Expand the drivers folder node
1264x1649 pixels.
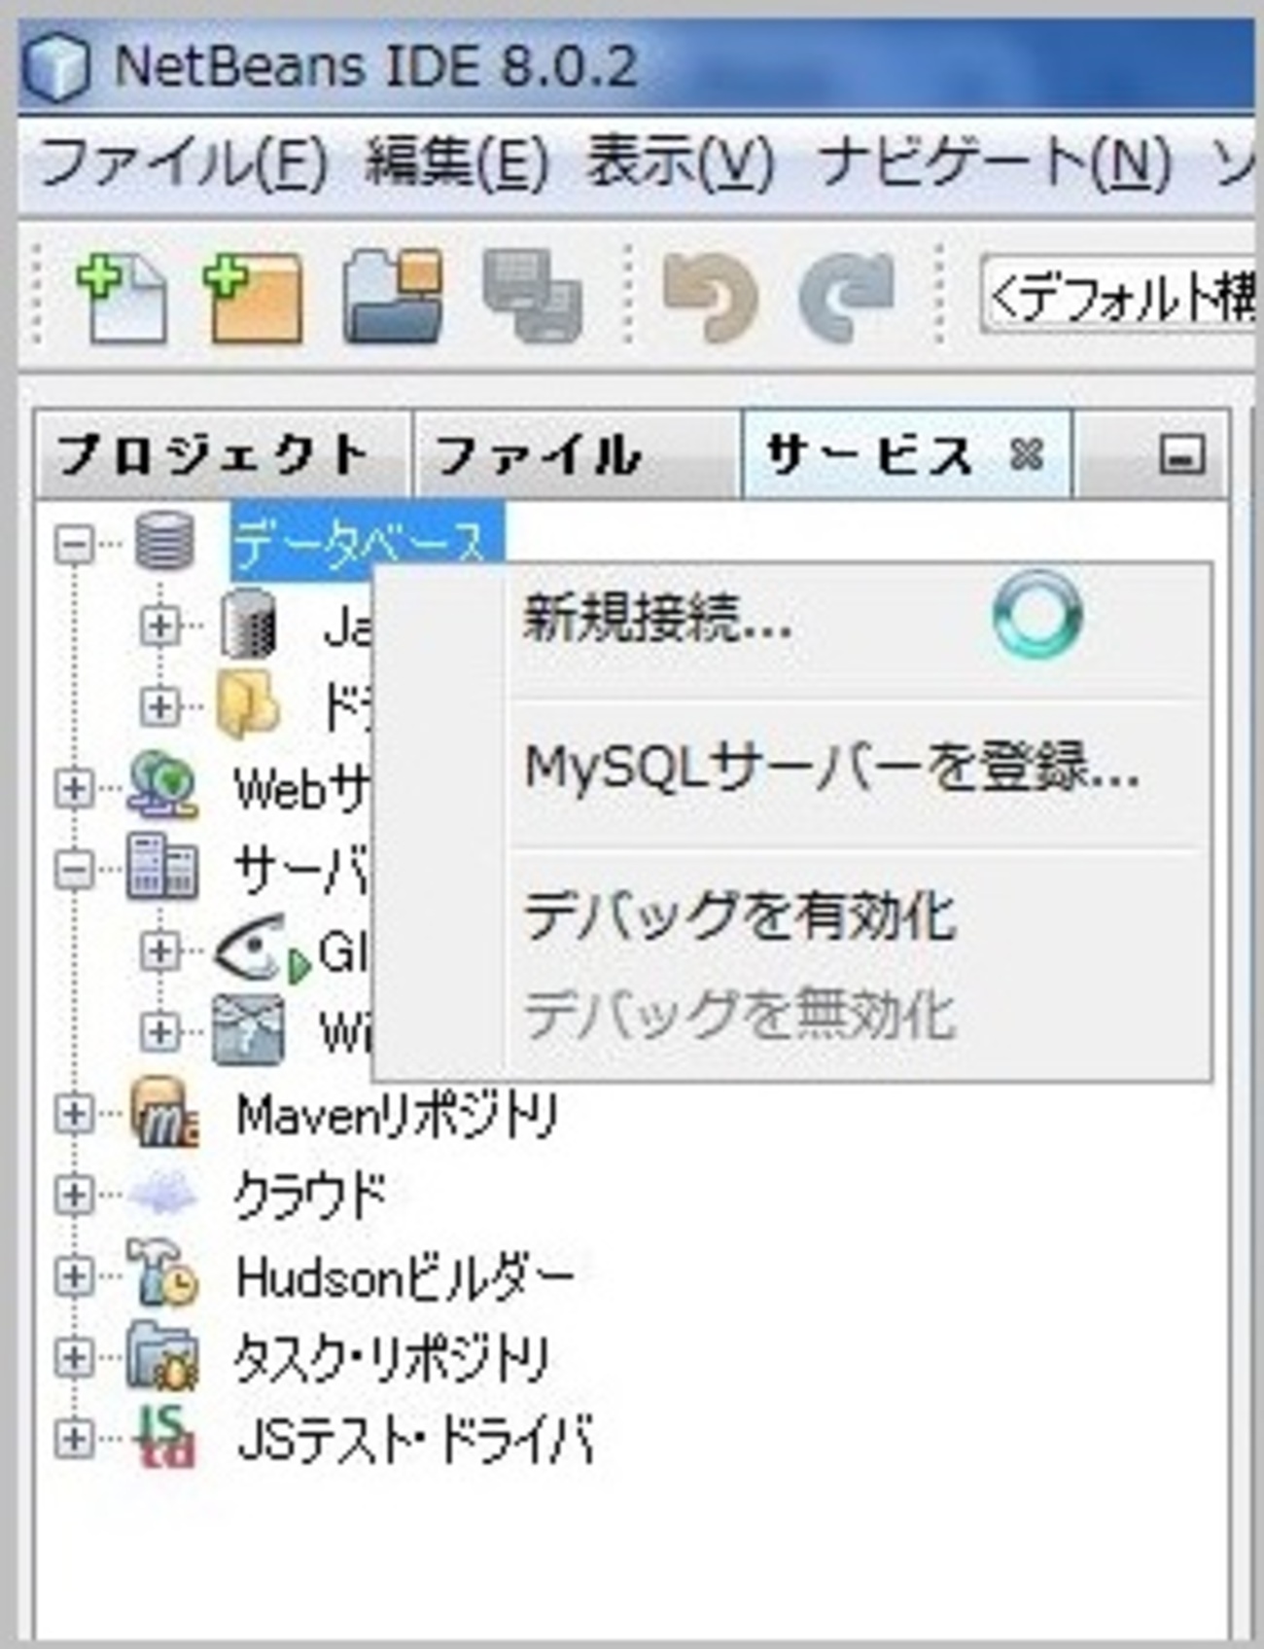[160, 706]
